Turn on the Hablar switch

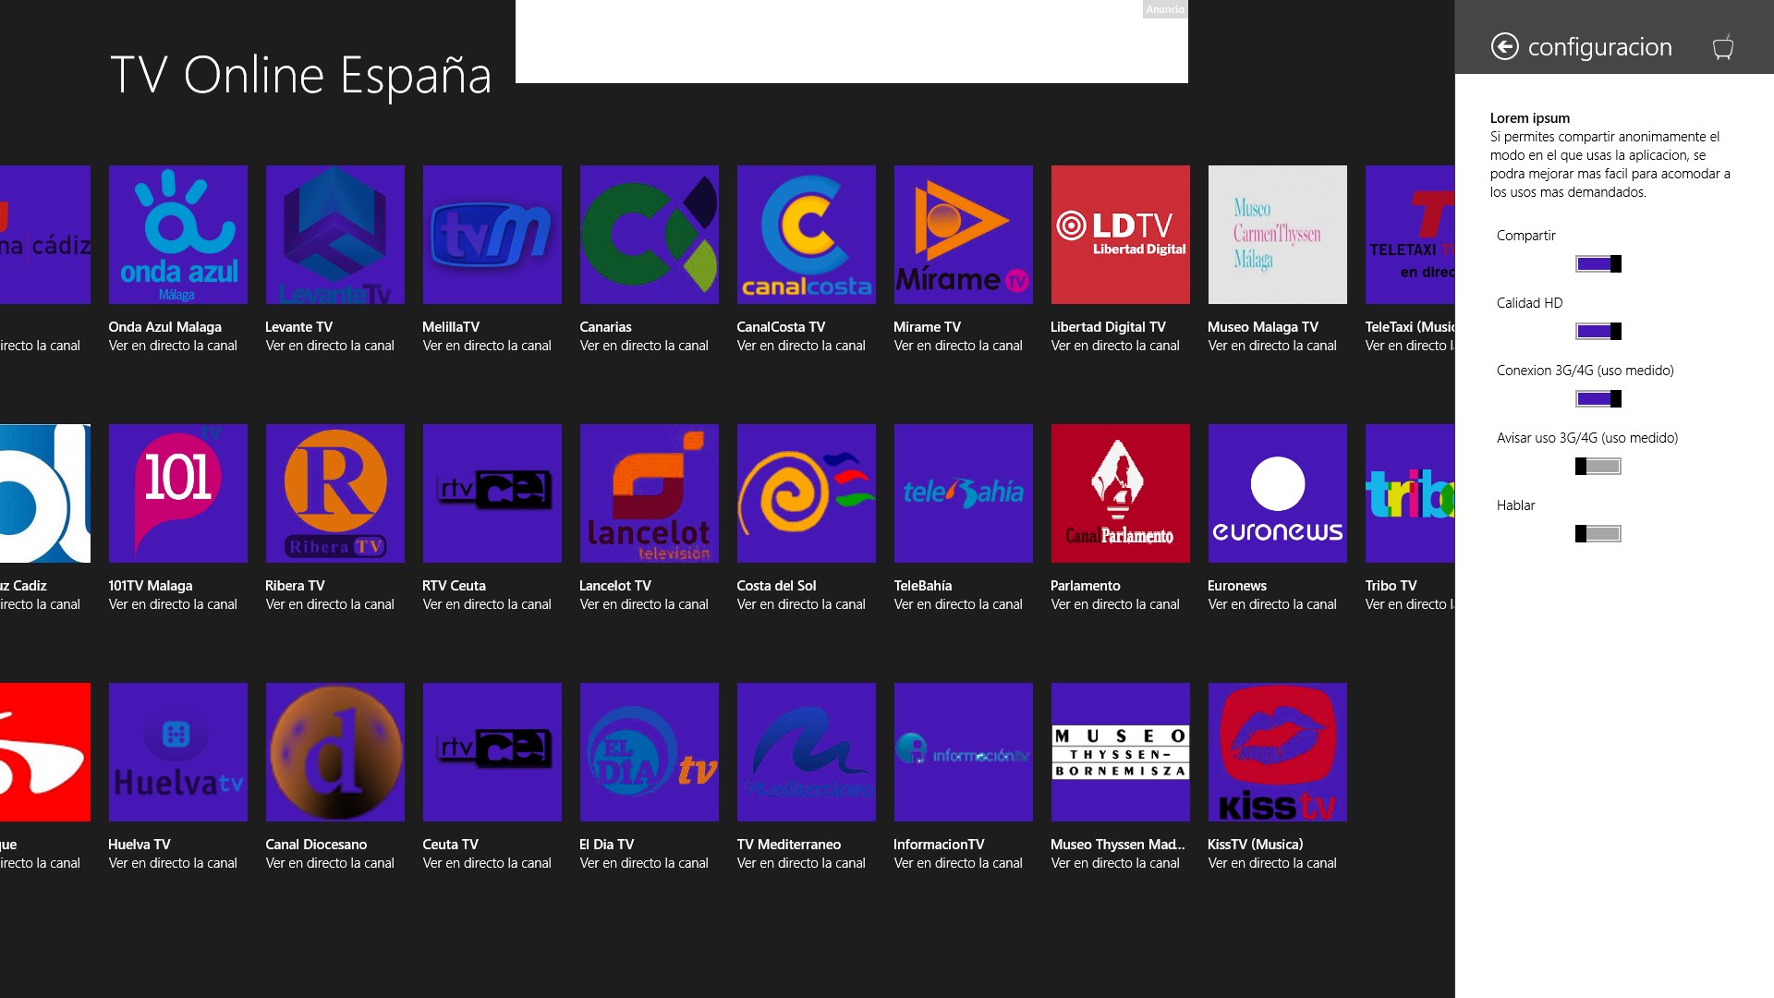coord(1598,534)
